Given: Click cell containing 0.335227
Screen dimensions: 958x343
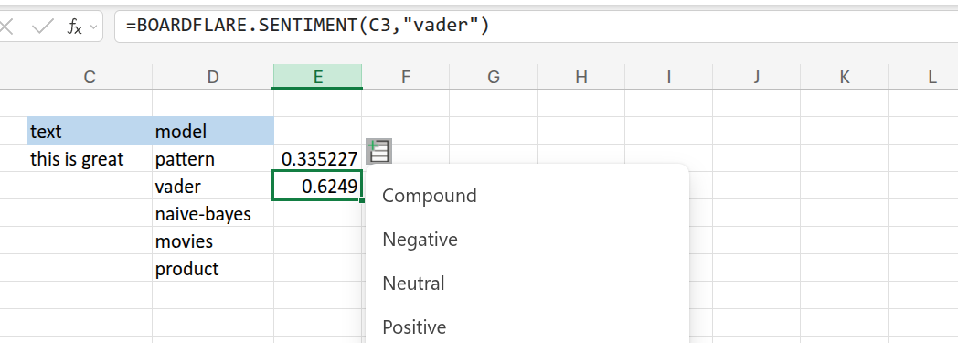Looking at the screenshot, I should point(318,159).
